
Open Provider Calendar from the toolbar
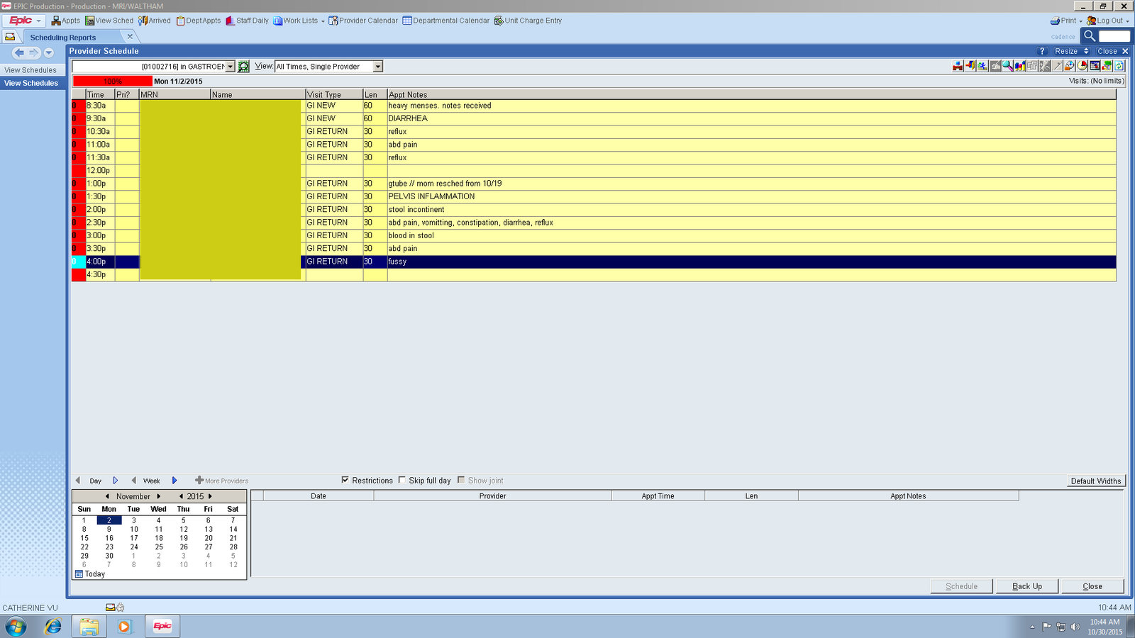click(363, 21)
